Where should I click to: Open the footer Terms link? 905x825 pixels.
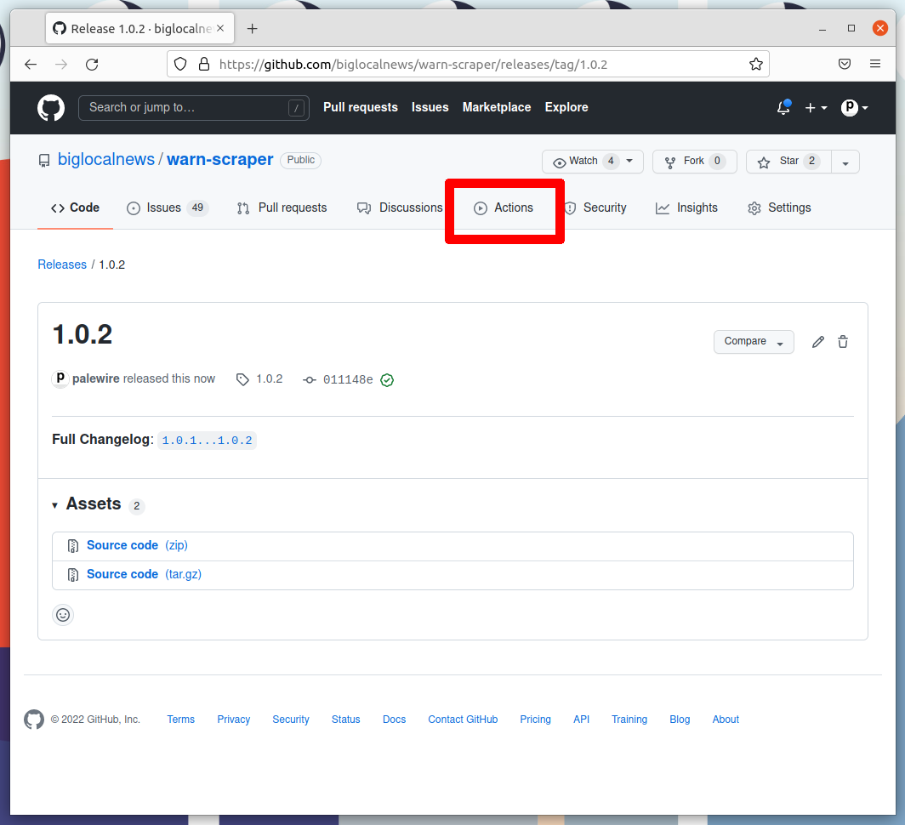coord(180,720)
